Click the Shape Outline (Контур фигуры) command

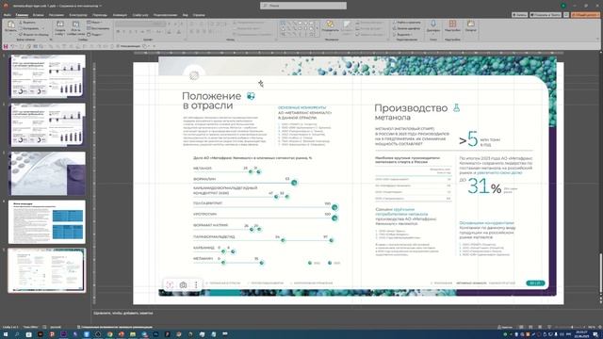click(x=370, y=28)
